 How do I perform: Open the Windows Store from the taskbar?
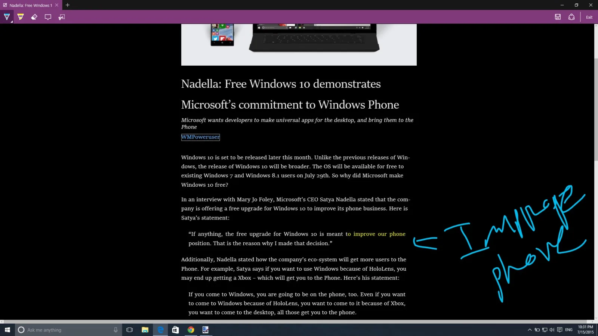tap(175, 330)
